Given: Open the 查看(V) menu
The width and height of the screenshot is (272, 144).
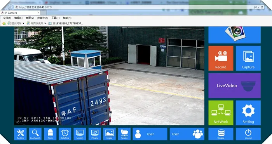Looking at the screenshot, I should pos(30,18).
